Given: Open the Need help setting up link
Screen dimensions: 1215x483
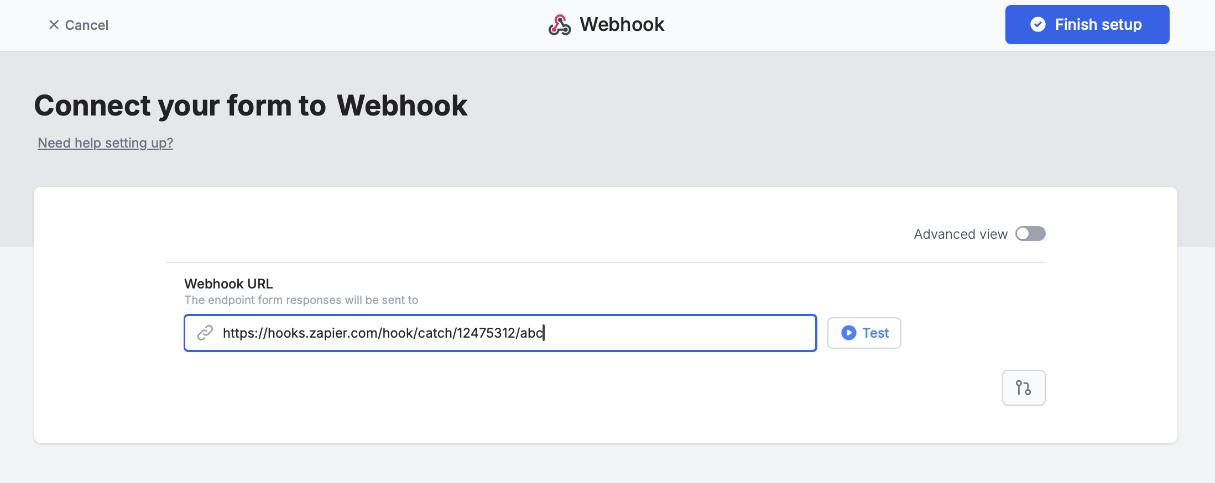Looking at the screenshot, I should coord(105,143).
